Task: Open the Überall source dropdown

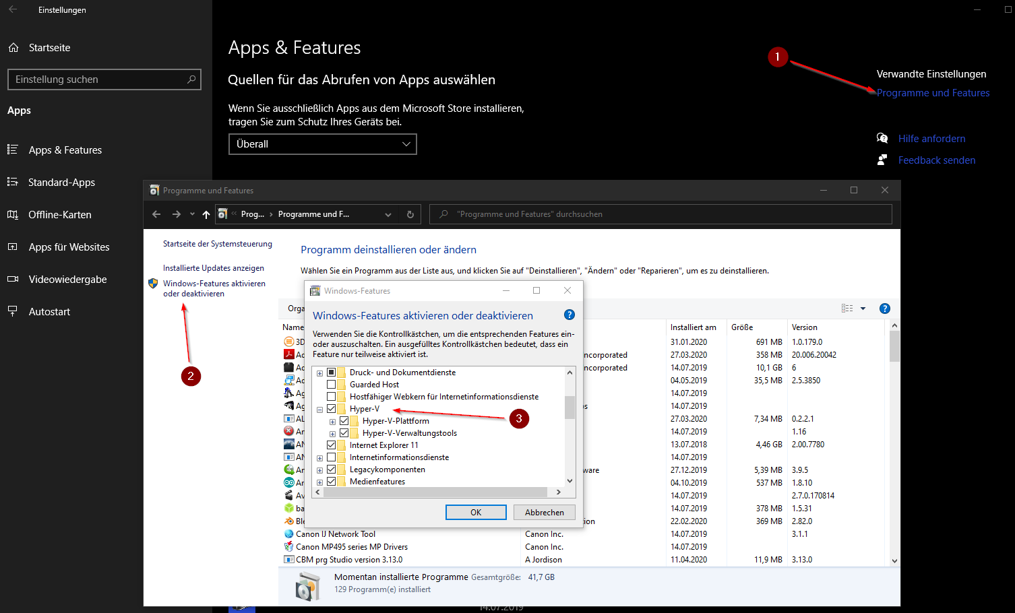Action: 322,144
